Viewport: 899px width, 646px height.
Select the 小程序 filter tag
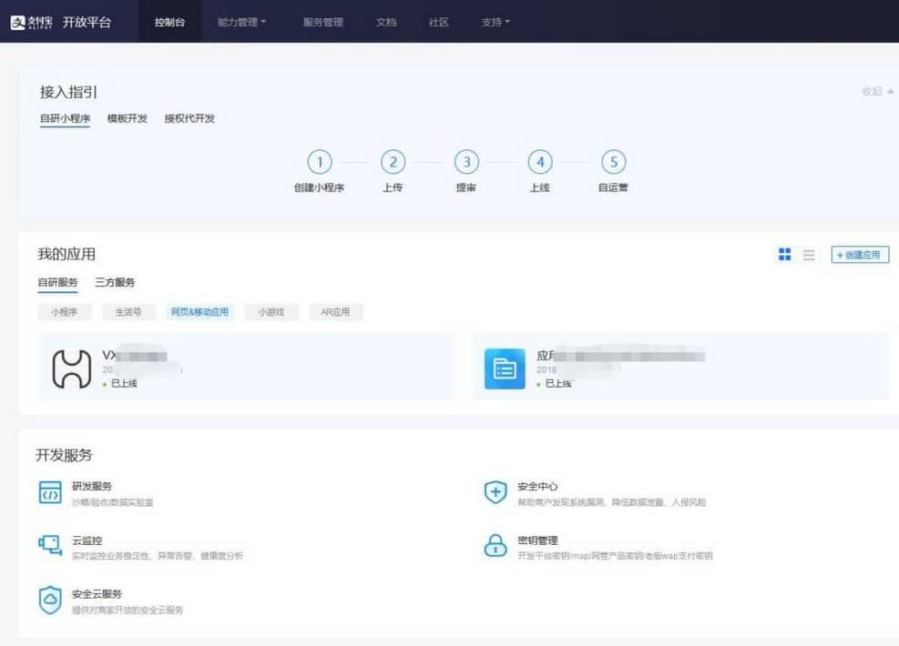tap(65, 312)
